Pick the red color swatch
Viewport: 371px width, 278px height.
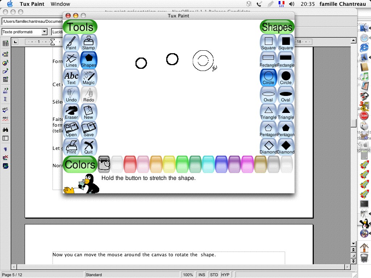coord(130,164)
